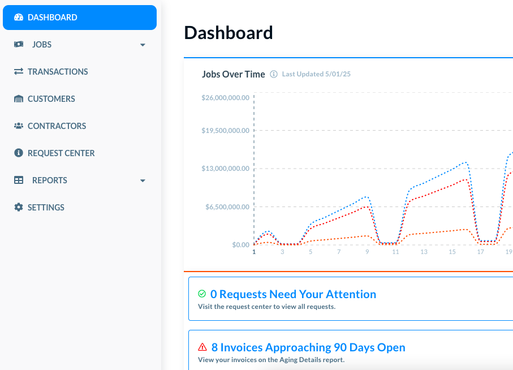Image resolution: width=513 pixels, height=370 pixels.
Task: Click the Jobs money icon
Action: click(x=19, y=45)
